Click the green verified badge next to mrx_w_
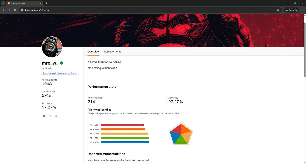This screenshot has height=164, width=306. click(x=61, y=63)
